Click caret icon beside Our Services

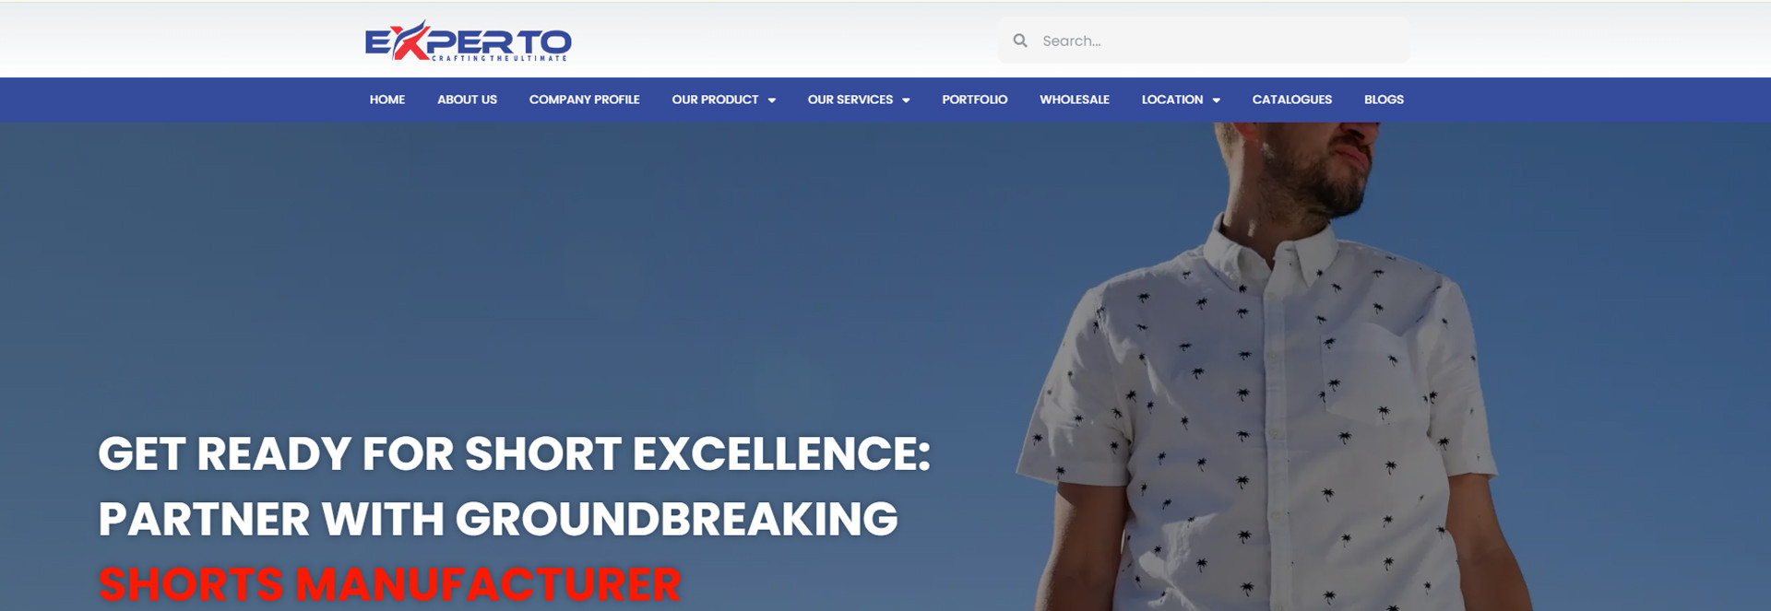[x=906, y=100]
